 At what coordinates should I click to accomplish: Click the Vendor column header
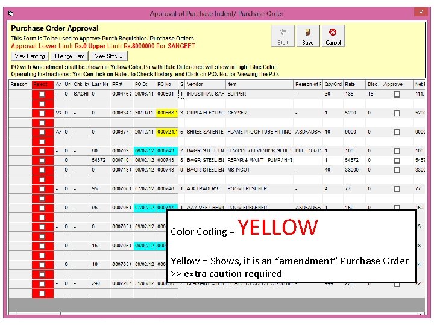[x=205, y=84]
